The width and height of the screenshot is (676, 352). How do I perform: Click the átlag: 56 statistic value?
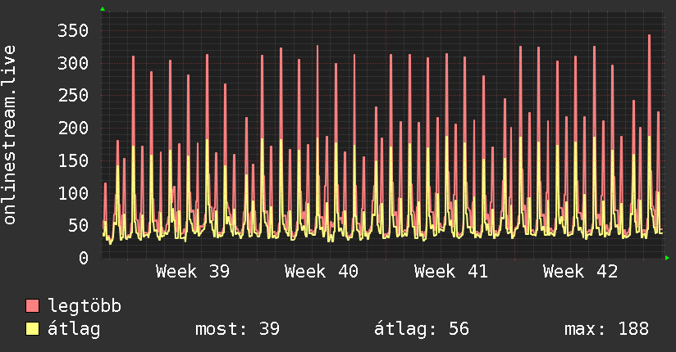(421, 329)
